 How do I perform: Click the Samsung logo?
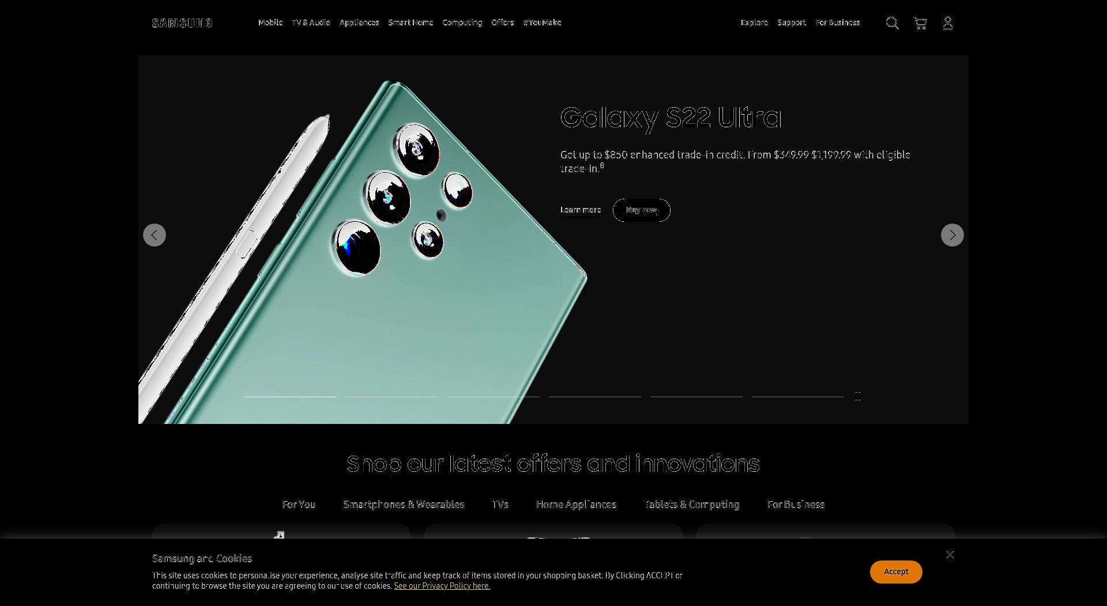pyautogui.click(x=182, y=23)
